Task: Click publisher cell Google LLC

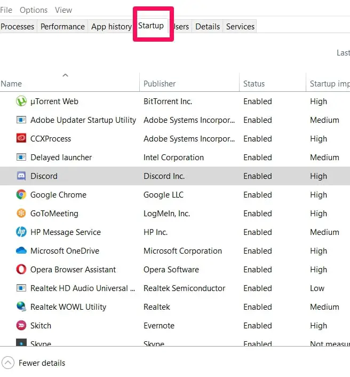Action: 163,195
